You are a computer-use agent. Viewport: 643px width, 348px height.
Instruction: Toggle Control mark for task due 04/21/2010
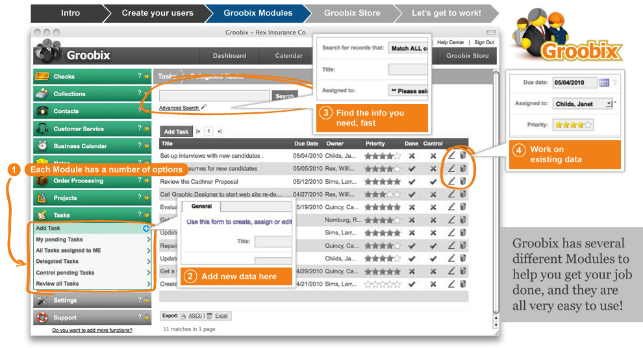click(x=433, y=284)
